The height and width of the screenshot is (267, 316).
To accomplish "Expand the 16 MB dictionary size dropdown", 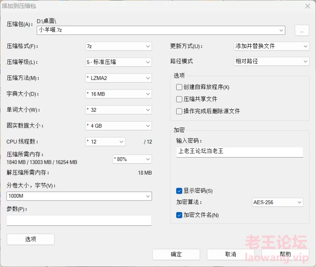I will [x=118, y=94].
